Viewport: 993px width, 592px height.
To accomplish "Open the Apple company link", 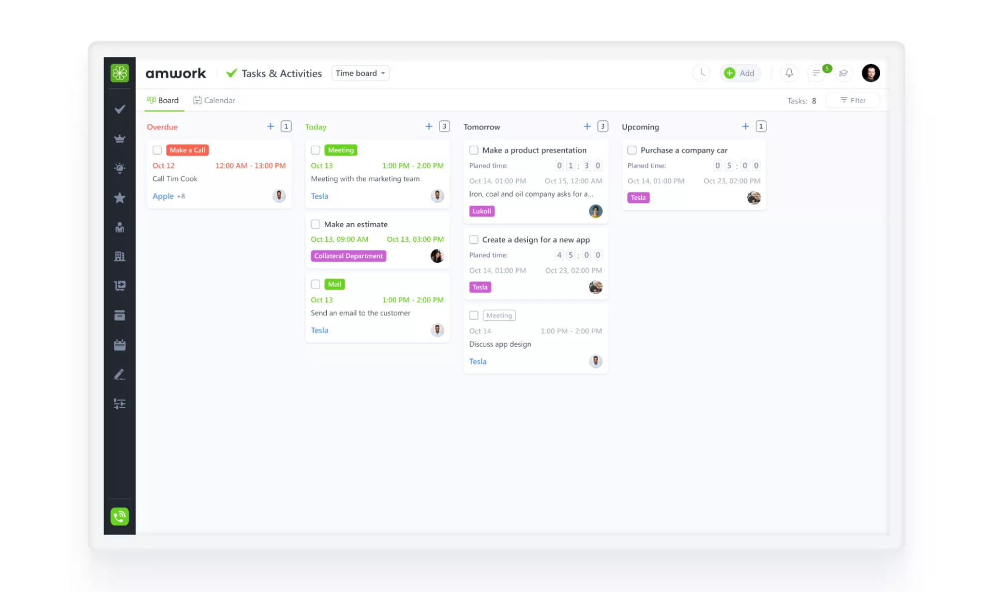I will pos(163,196).
